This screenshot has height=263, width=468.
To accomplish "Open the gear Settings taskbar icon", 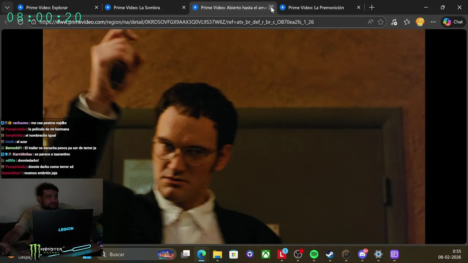I will point(378,254).
